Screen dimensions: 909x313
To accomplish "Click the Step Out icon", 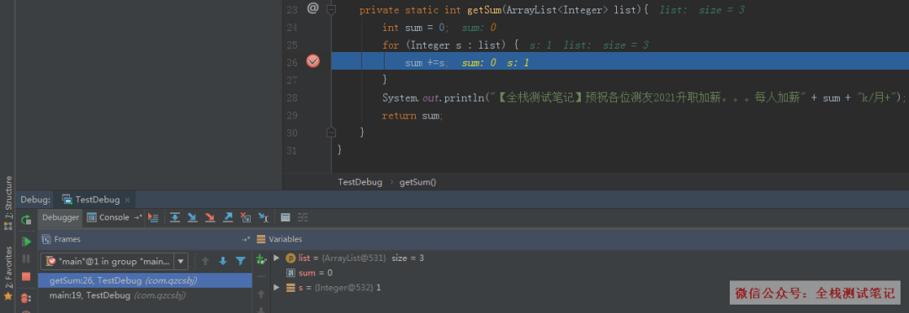I will click(x=228, y=217).
